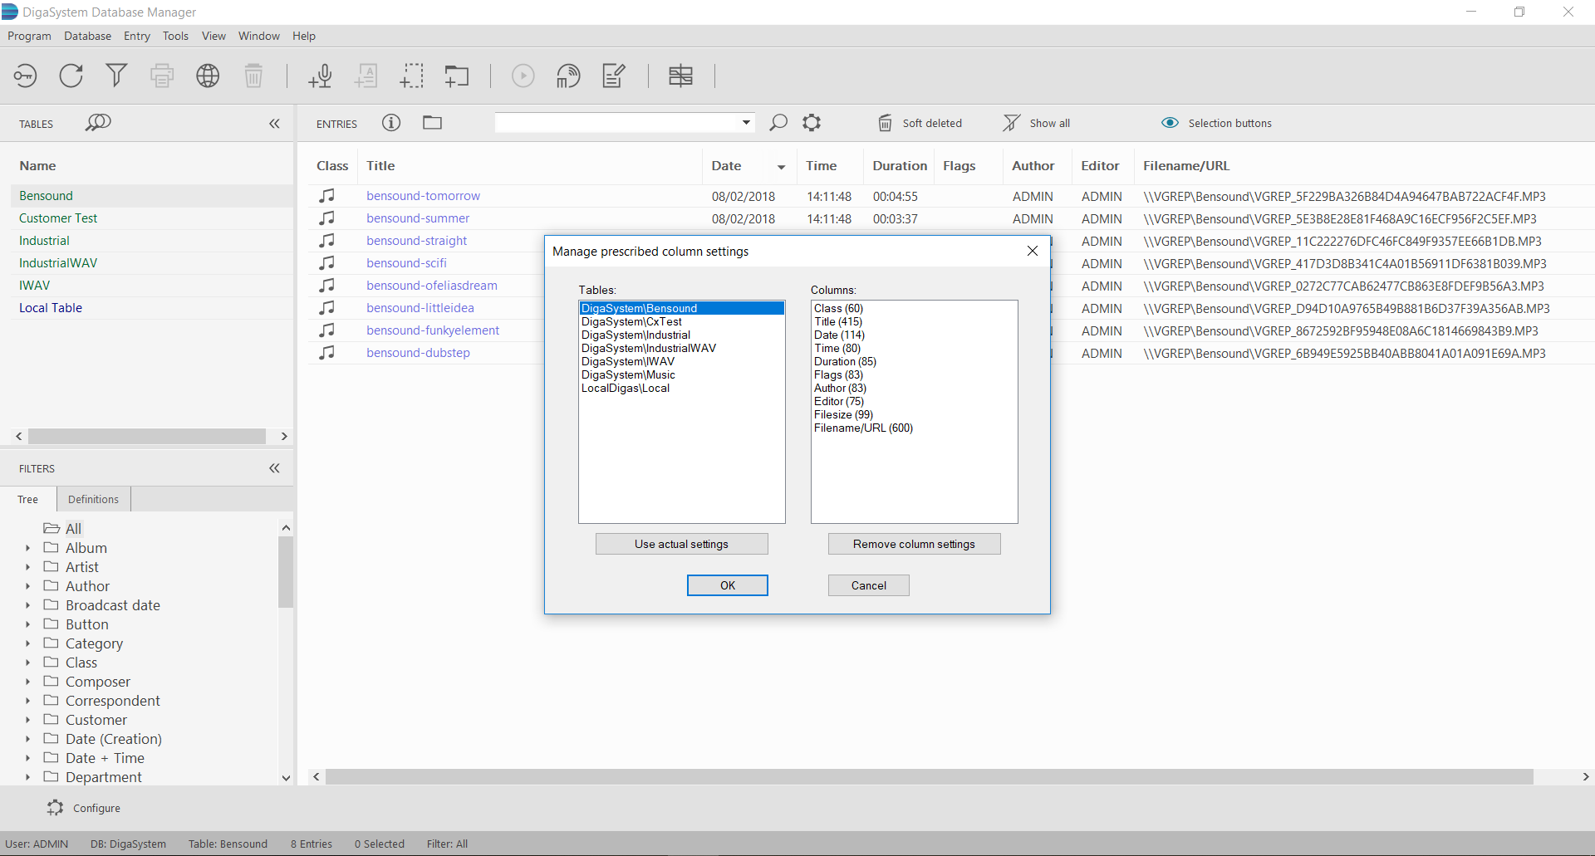1595x856 pixels.
Task: Click Remove column settings button
Action: tap(914, 544)
